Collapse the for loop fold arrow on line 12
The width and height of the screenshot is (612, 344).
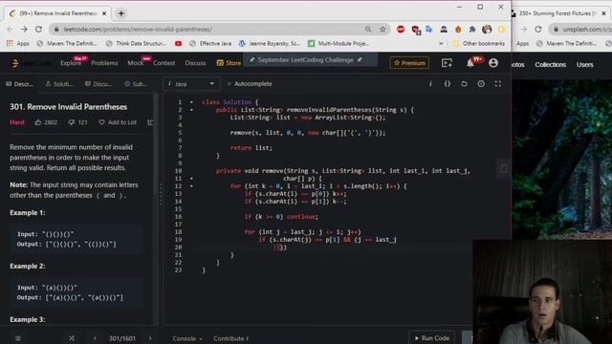pos(191,186)
